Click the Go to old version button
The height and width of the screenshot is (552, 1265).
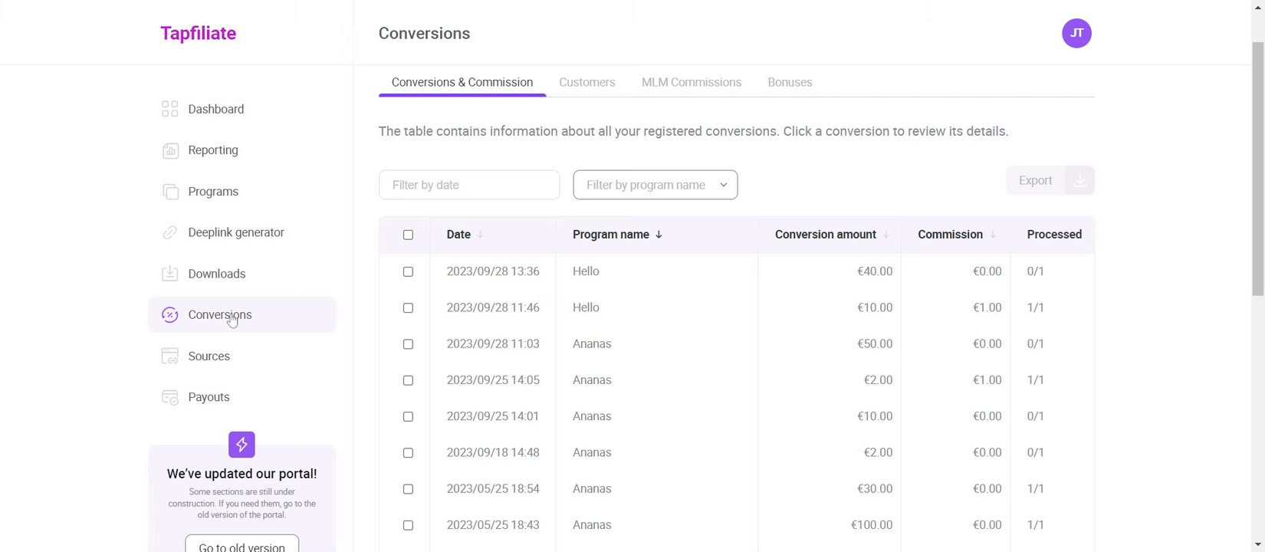tap(242, 545)
